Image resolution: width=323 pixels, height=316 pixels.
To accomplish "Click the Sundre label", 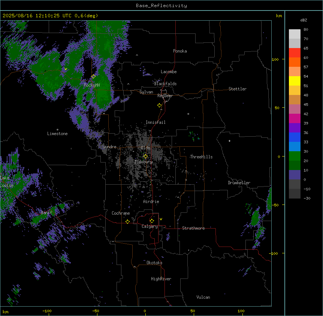I will (109, 147).
